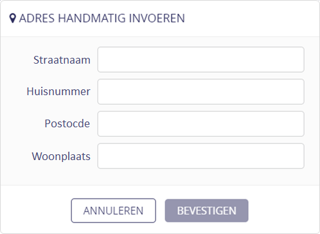Image resolution: width=320 pixels, height=234 pixels.
Task: Click the Woonplaats label
Action: tap(61, 156)
